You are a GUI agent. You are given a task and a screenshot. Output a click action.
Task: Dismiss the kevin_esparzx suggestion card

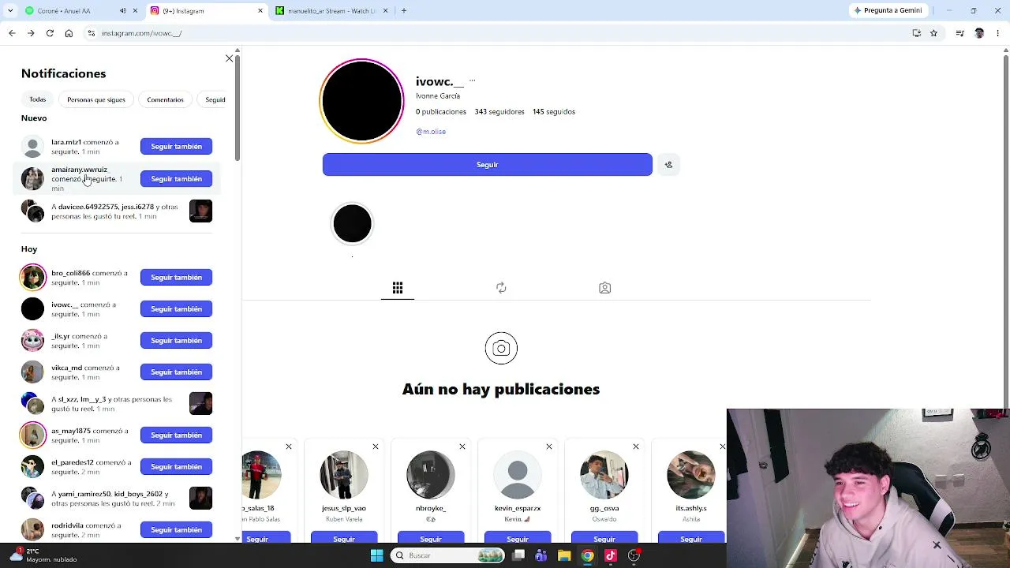click(549, 447)
